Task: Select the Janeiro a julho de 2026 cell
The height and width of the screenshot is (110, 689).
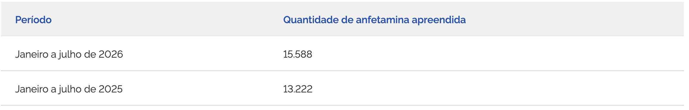Action: [69, 54]
